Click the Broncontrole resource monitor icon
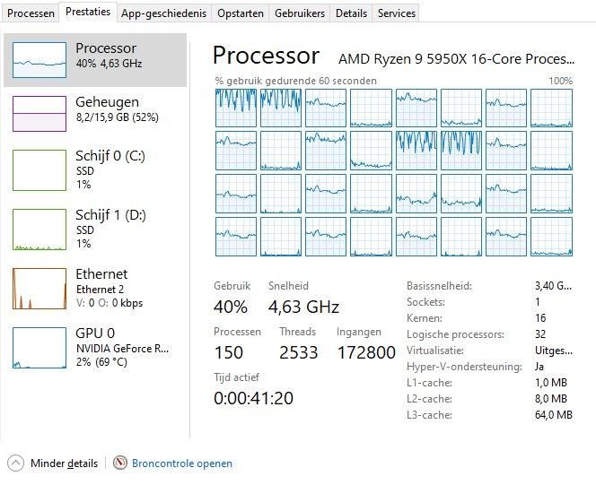The height and width of the screenshot is (485, 596). click(120, 463)
